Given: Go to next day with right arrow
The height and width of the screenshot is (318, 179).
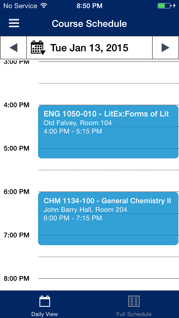Looking at the screenshot, I should (x=166, y=48).
